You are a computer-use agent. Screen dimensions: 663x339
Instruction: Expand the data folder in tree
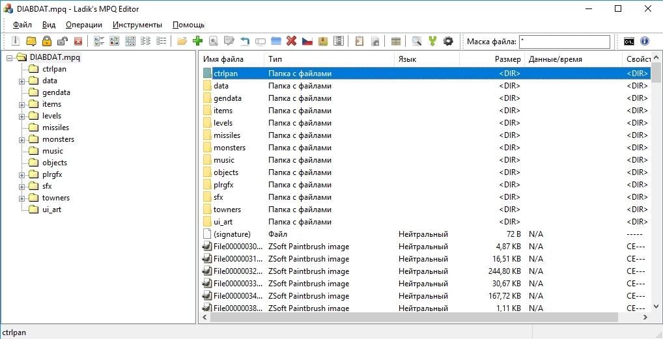(21, 81)
